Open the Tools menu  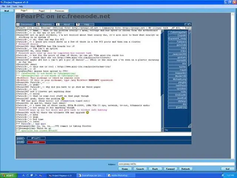[14, 7]
